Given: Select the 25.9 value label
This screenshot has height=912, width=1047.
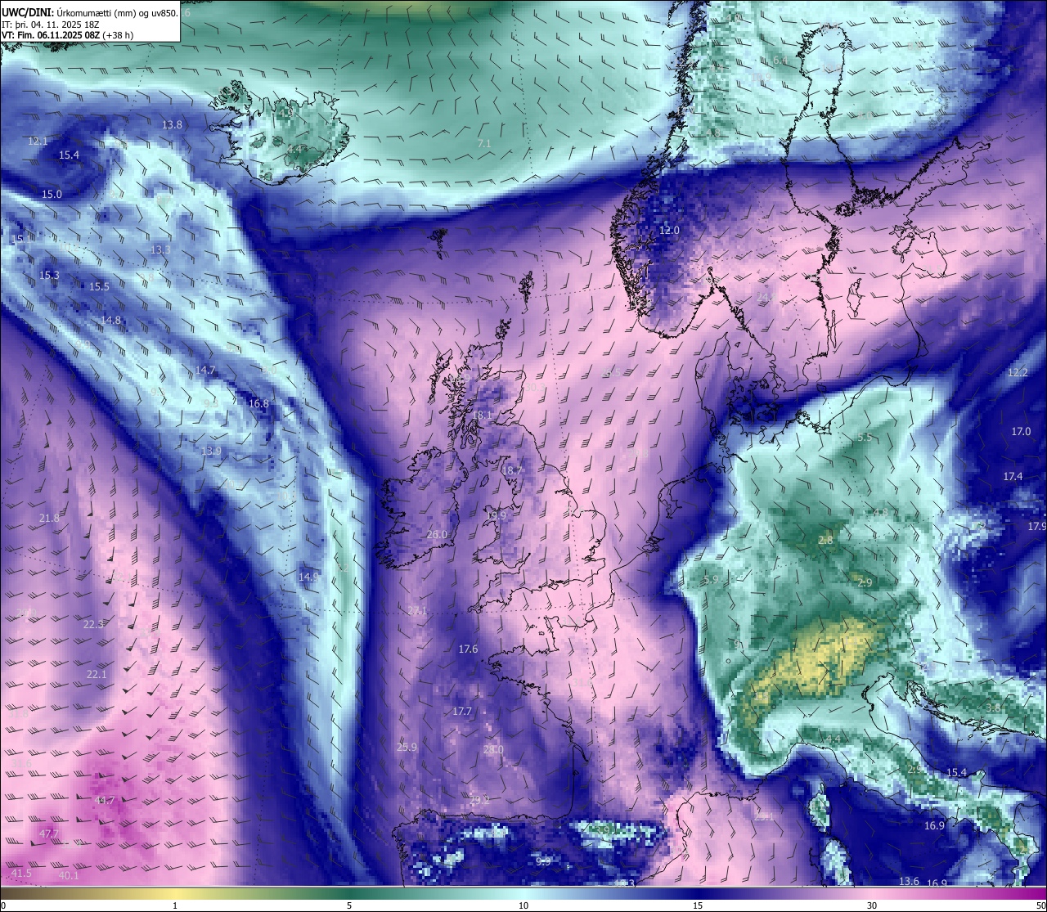Looking at the screenshot, I should (407, 747).
